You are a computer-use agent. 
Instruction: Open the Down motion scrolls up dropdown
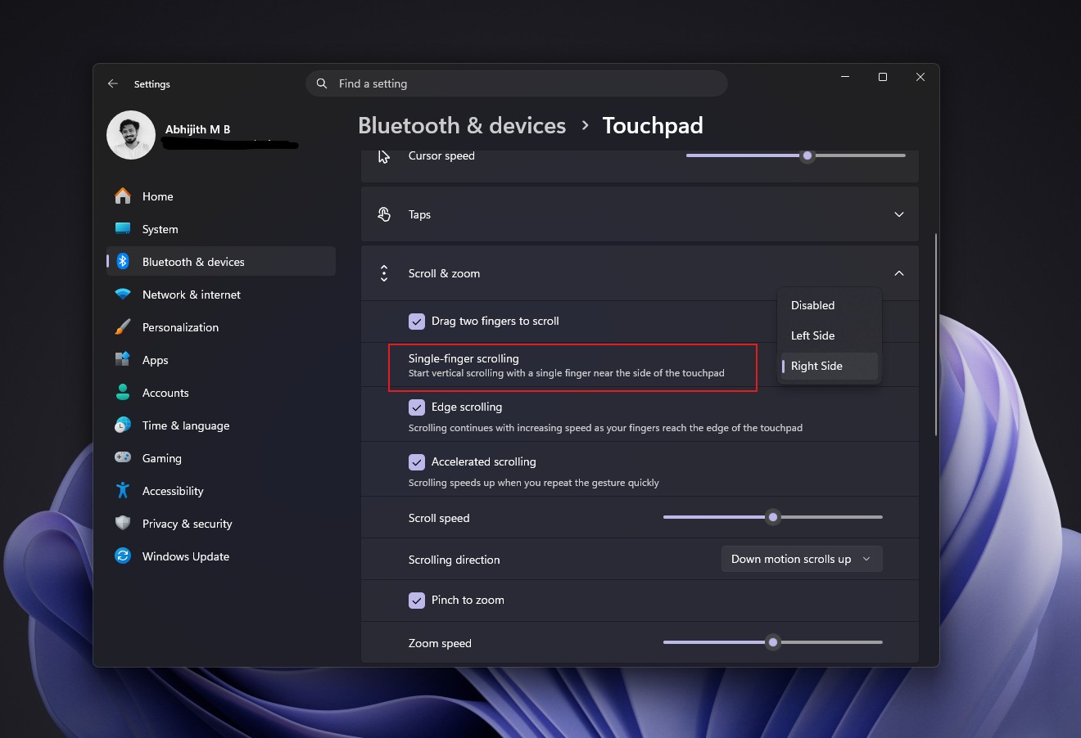802,559
